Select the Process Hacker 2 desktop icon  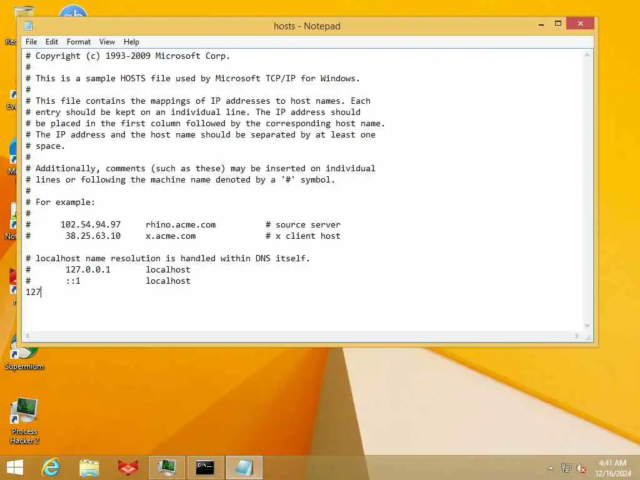[x=24, y=421]
